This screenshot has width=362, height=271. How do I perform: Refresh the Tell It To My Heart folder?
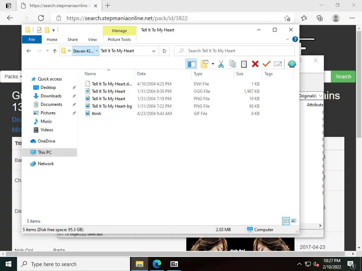click(164, 51)
